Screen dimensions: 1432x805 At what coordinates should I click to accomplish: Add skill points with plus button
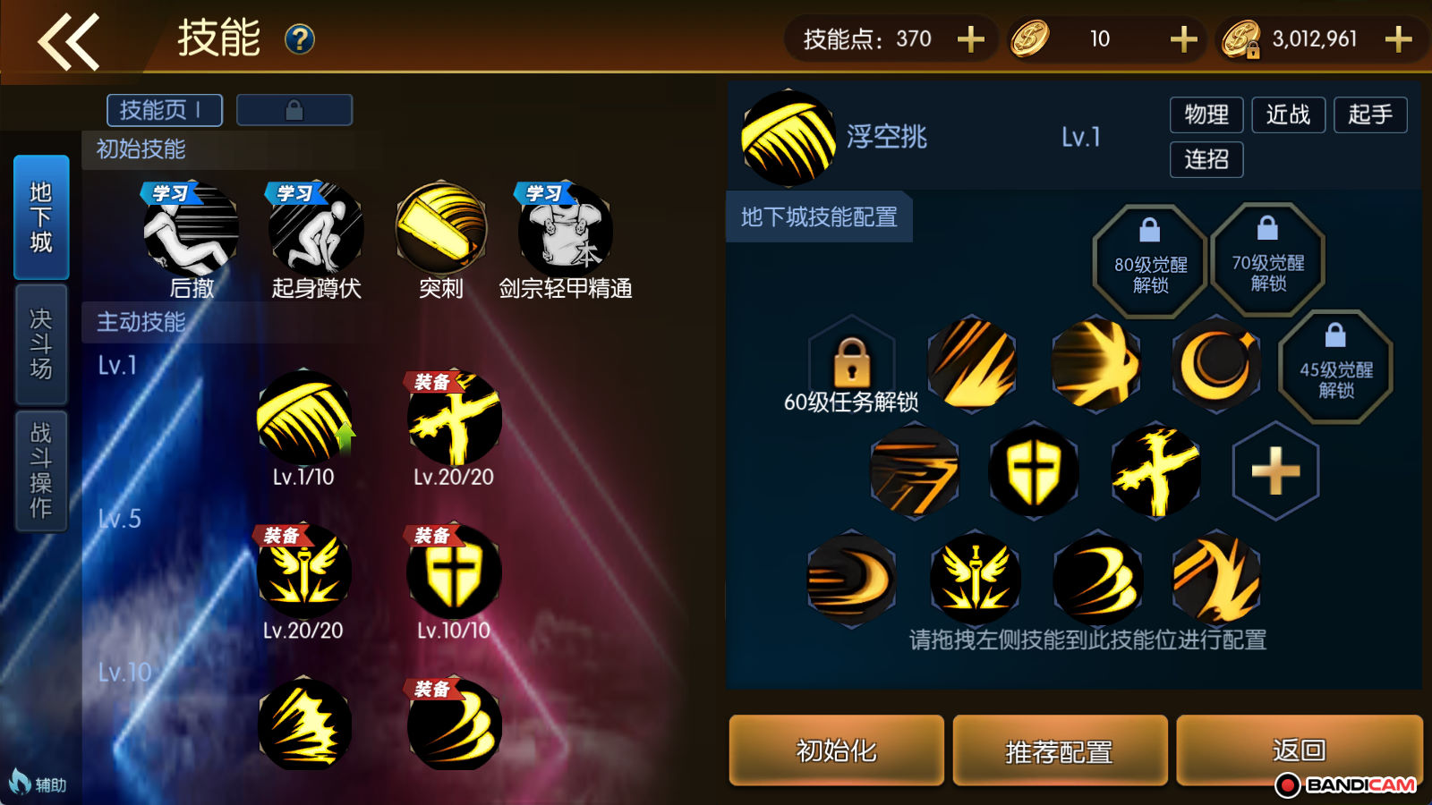[x=971, y=39]
